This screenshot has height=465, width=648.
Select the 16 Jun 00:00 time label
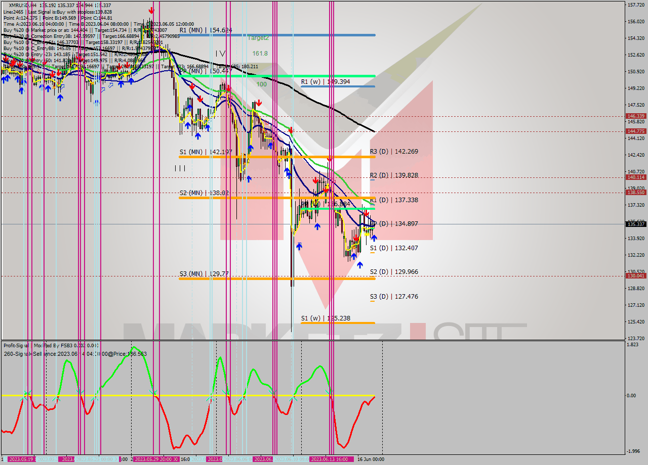pos(371,459)
